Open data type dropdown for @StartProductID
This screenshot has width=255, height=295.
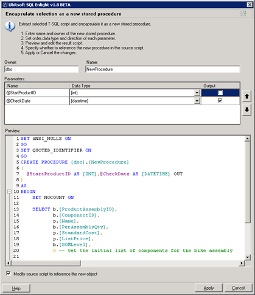(197, 93)
